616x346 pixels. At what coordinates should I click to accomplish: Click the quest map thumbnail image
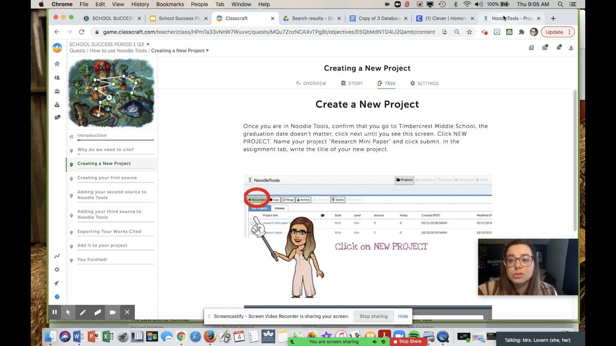pos(111,93)
